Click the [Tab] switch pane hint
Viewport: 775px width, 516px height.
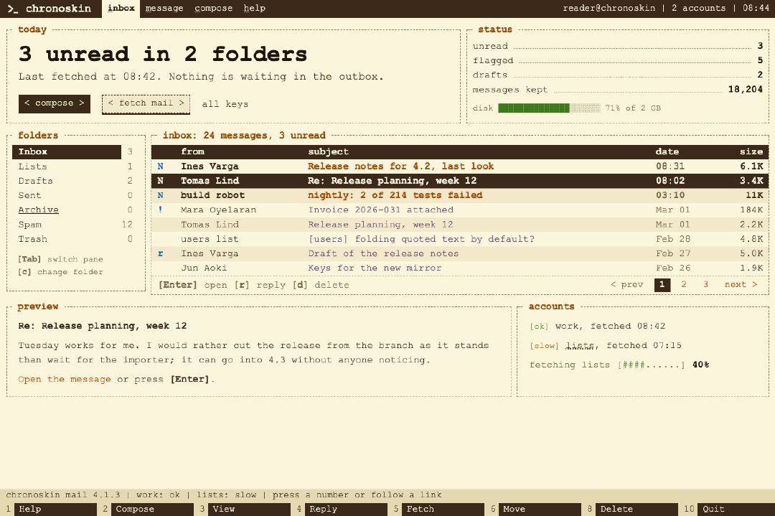[x=61, y=259]
